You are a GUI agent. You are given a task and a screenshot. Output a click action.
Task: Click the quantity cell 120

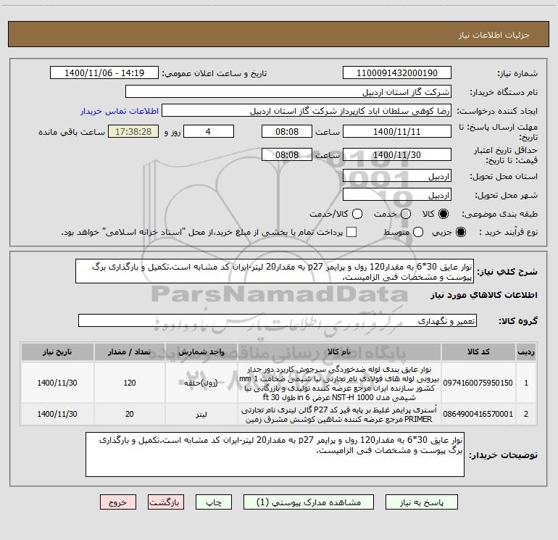pos(130,383)
